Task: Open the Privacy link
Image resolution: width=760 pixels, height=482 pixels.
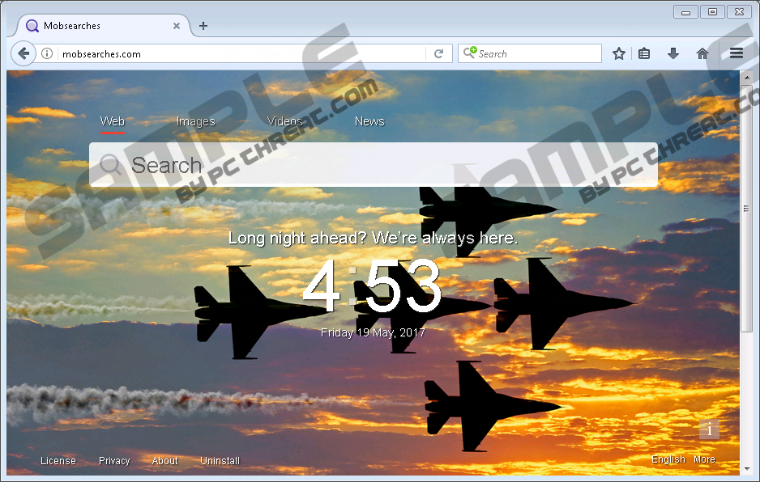Action: (x=114, y=461)
